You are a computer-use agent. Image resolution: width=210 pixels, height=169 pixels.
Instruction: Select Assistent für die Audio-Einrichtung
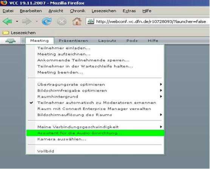(95, 133)
